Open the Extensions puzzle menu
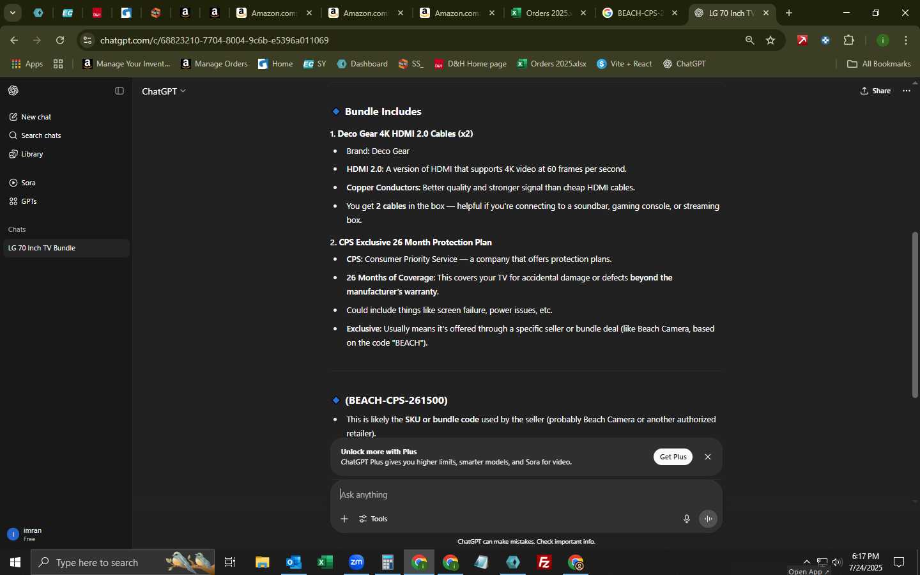The image size is (920, 575). [x=848, y=40]
